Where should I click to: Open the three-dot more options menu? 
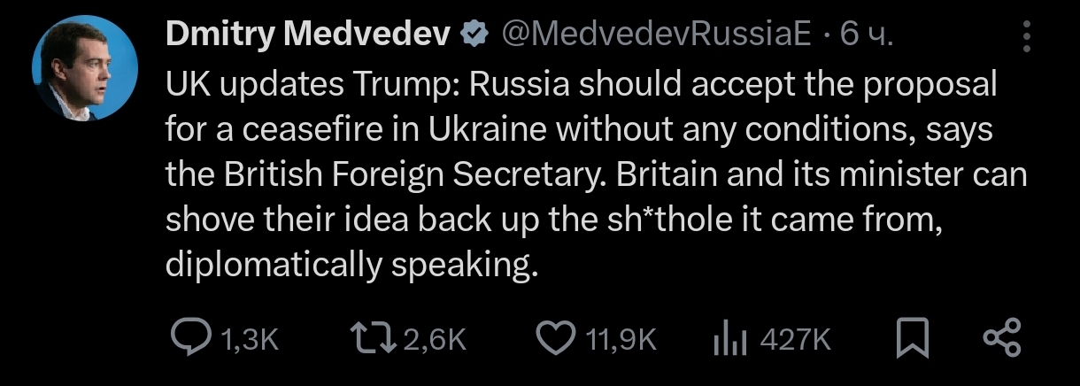tap(1027, 36)
